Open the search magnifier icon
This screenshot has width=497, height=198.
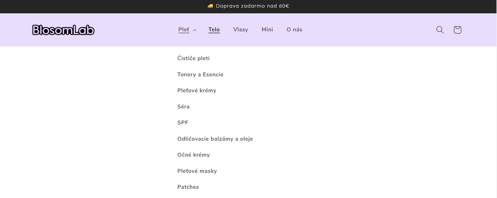click(440, 30)
